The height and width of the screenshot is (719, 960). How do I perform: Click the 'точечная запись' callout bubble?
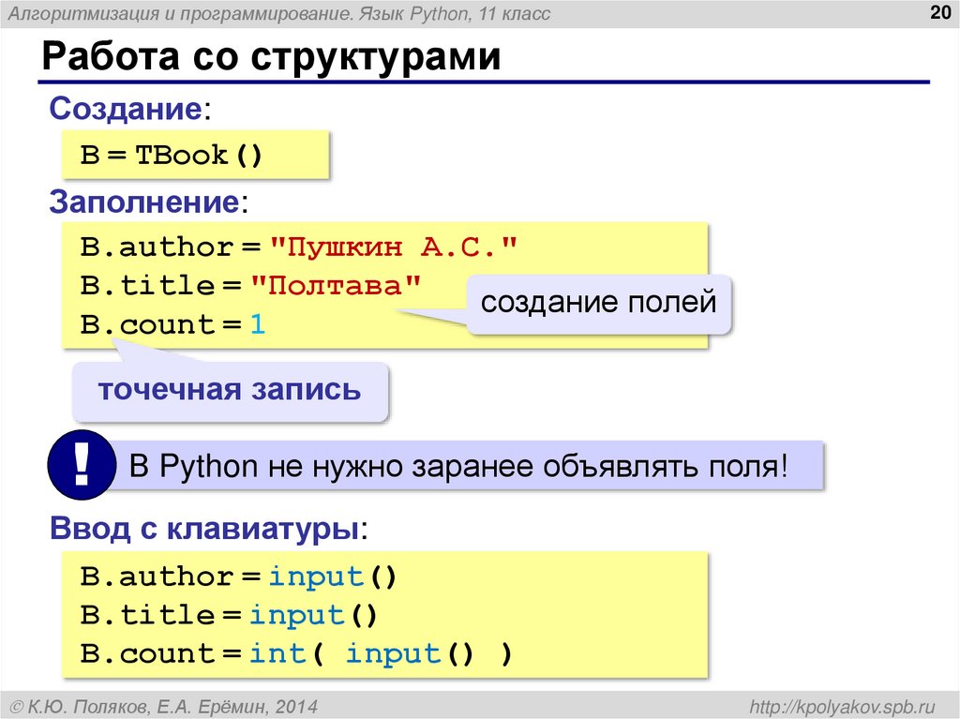click(x=229, y=387)
